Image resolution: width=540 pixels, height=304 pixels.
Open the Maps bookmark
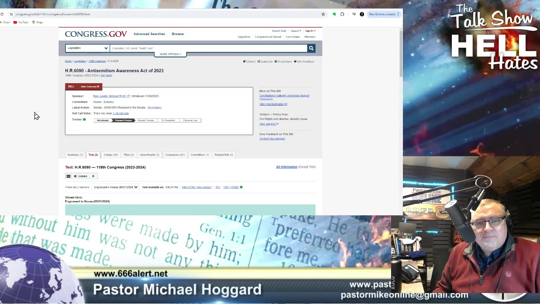coord(38,22)
